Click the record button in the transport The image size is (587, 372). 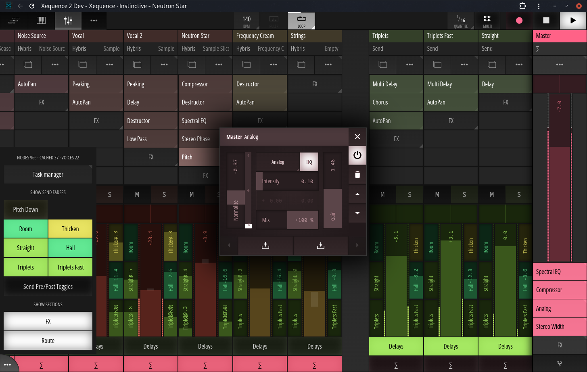pyautogui.click(x=519, y=21)
